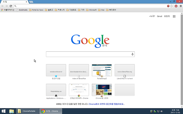This screenshot has width=183, height=114.
Task: Click the voice search microphone
Action: pos(132,54)
